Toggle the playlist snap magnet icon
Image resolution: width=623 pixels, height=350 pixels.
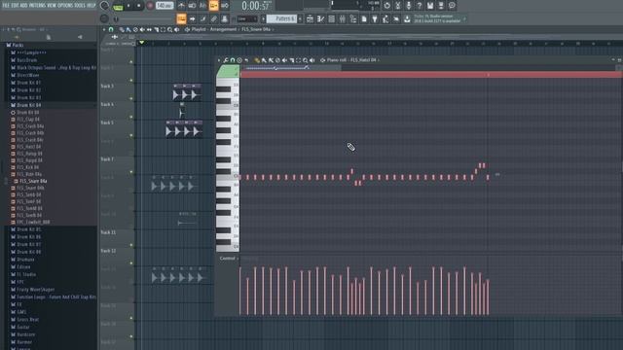pyautogui.click(x=111, y=29)
